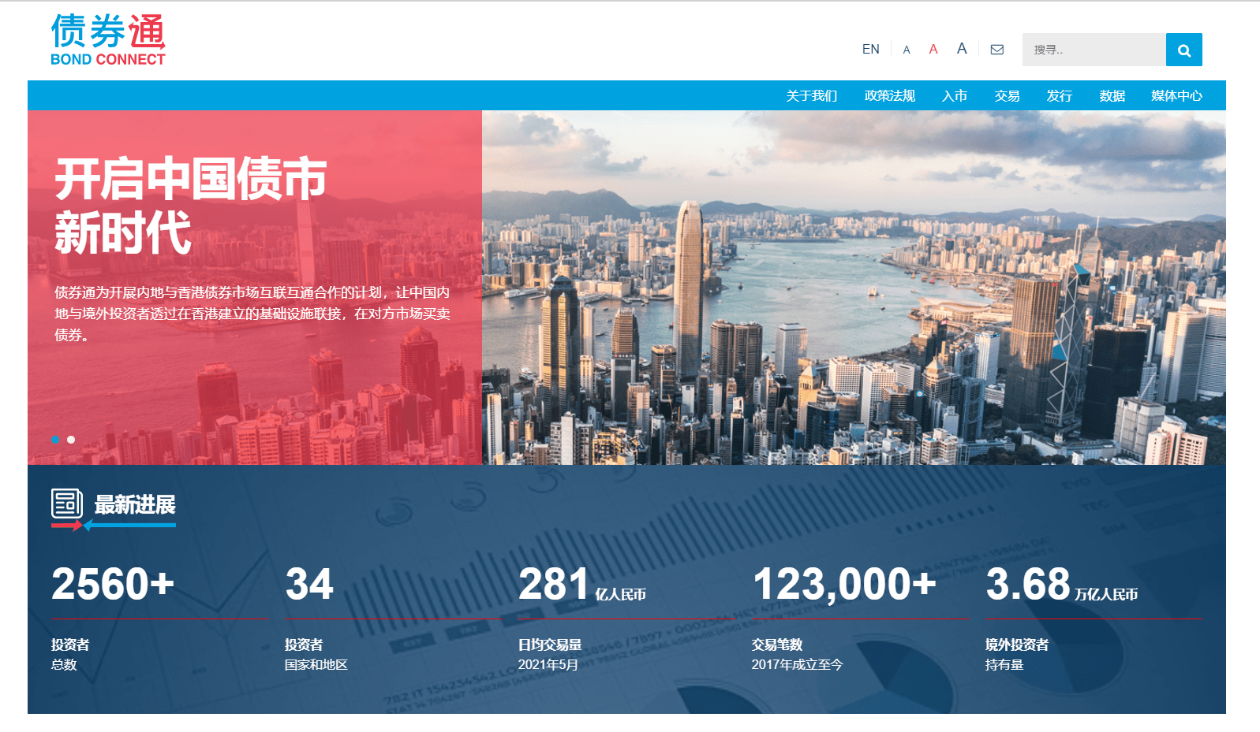Open the 交易 menu
The width and height of the screenshot is (1260, 732).
click(1008, 95)
